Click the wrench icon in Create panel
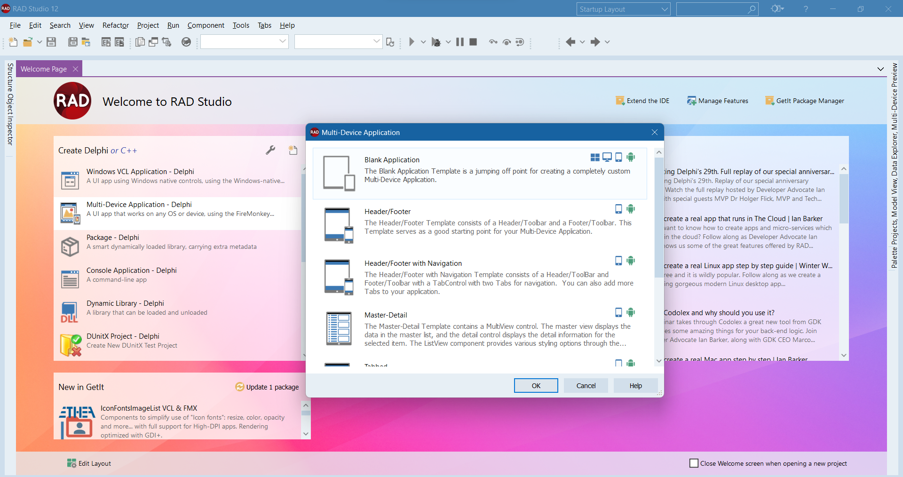The width and height of the screenshot is (903, 477). pyautogui.click(x=270, y=151)
